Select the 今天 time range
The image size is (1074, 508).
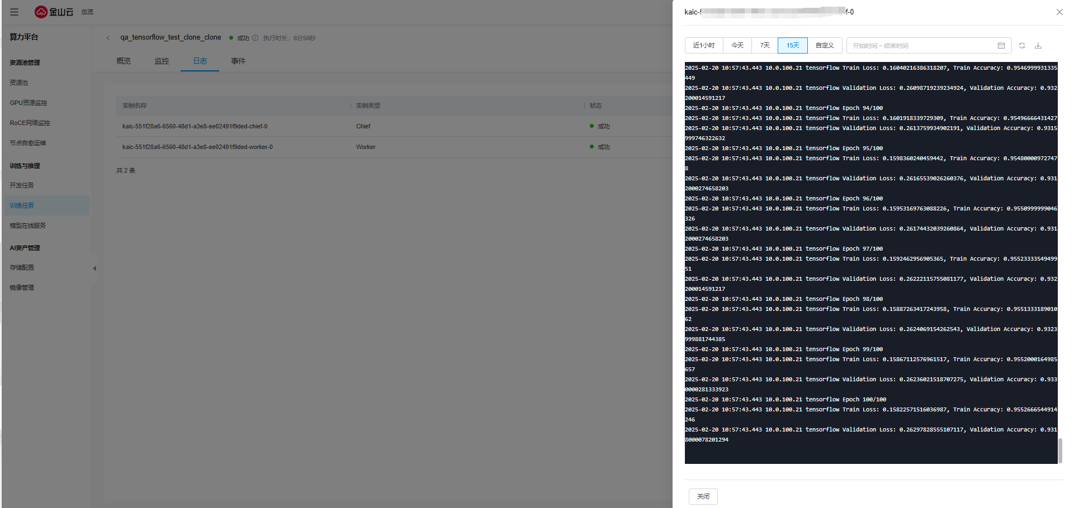point(737,45)
